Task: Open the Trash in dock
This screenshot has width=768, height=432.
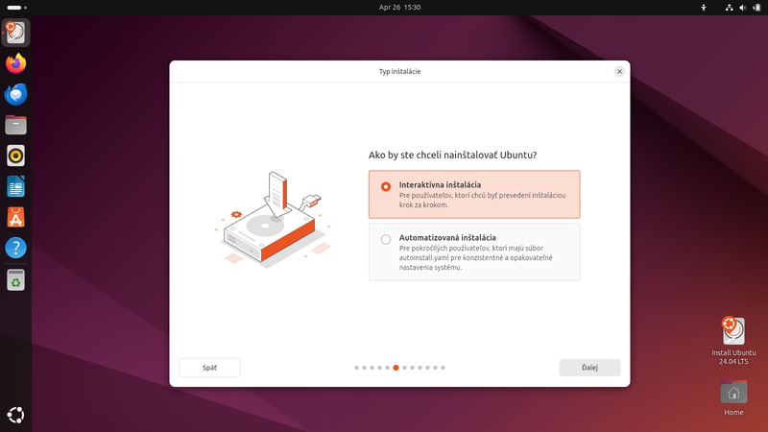Action: click(15, 280)
